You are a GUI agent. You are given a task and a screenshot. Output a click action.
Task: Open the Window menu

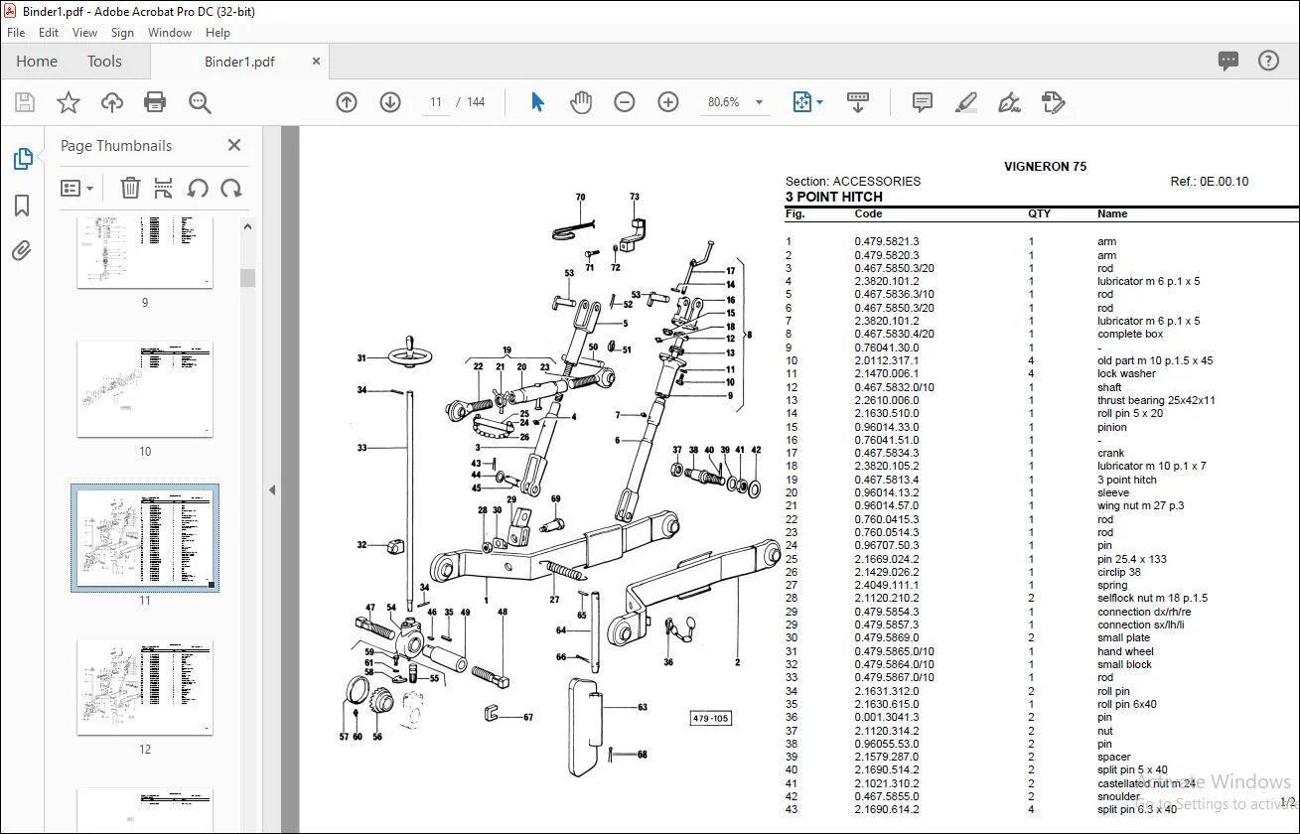tap(170, 33)
